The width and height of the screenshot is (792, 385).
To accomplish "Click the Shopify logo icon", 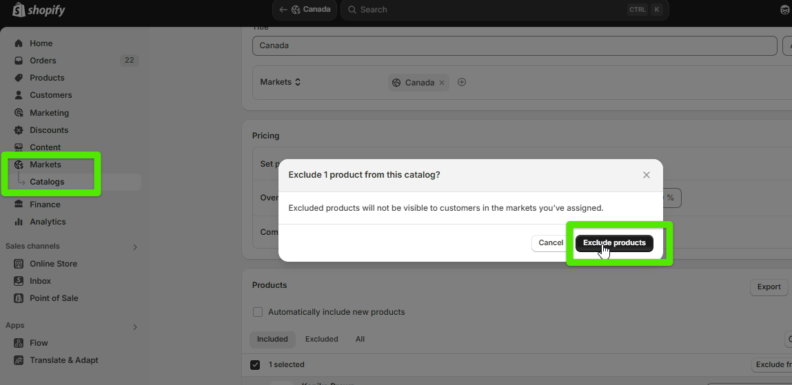I will pyautogui.click(x=19, y=10).
